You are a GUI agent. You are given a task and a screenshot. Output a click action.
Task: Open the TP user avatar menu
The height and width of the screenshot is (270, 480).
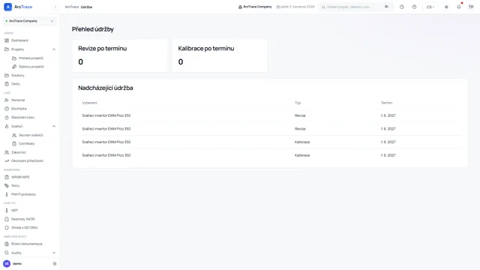471,7
